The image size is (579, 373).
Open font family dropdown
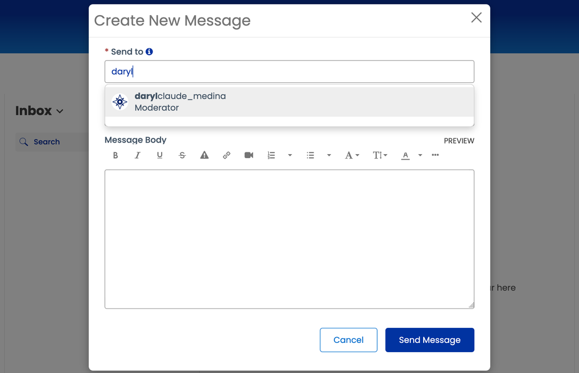point(352,155)
